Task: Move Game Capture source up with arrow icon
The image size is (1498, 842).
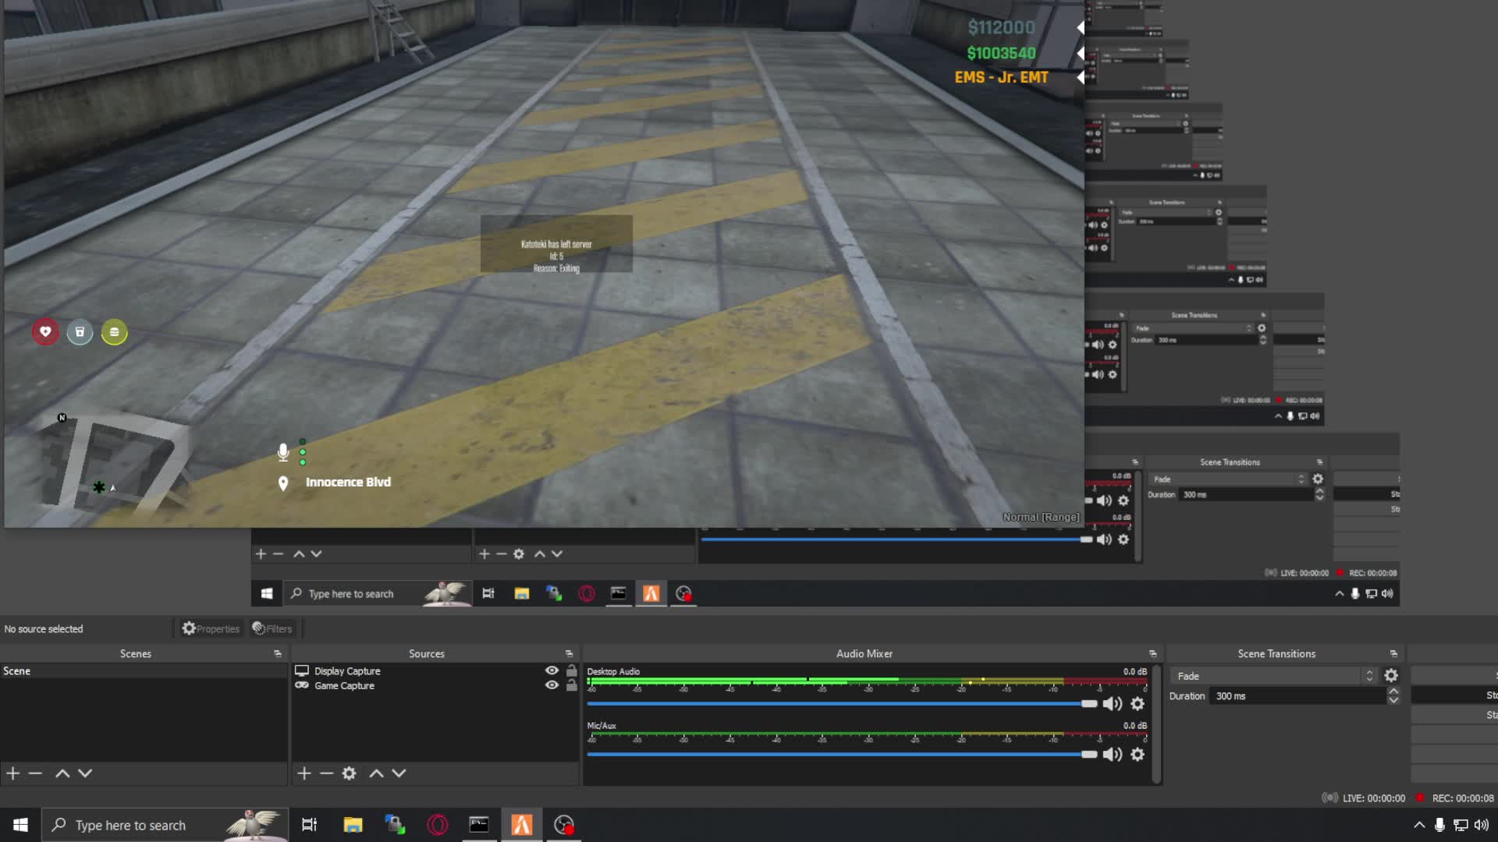Action: (376, 773)
